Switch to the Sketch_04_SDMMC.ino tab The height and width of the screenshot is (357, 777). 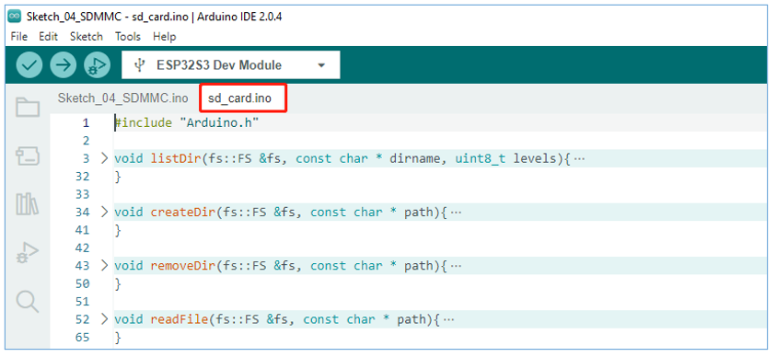click(122, 98)
